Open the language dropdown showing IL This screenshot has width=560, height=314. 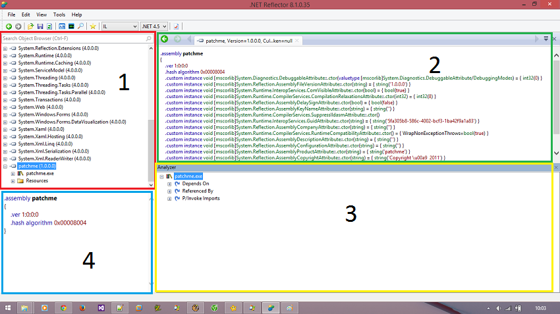pos(120,26)
